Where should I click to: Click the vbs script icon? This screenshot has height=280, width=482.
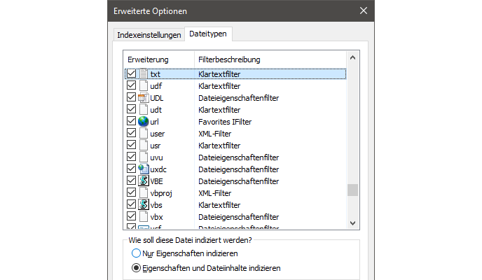pos(144,205)
